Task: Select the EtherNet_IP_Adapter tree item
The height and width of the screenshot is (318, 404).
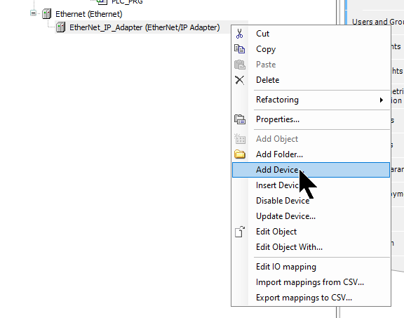Action: point(144,27)
